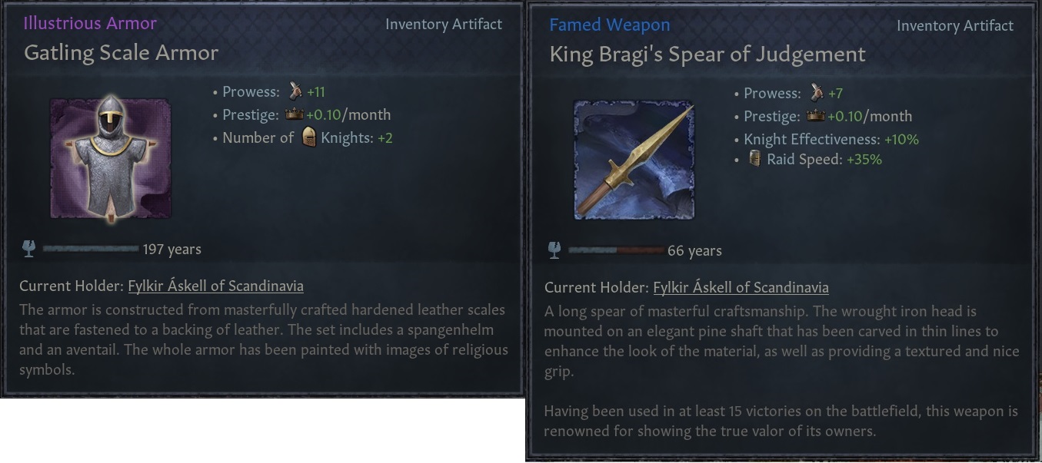
Task: Click the Raid Speed icon
Action: [754, 159]
